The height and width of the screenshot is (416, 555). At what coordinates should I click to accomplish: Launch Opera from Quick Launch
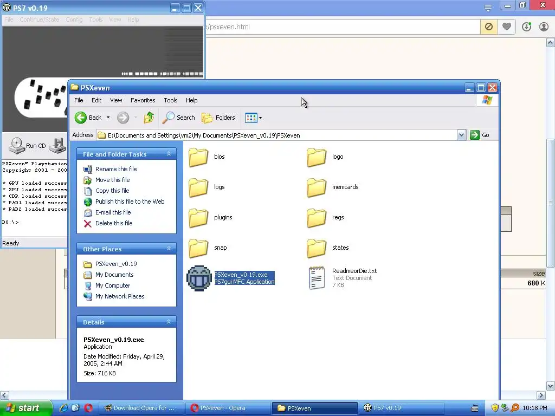pos(88,408)
